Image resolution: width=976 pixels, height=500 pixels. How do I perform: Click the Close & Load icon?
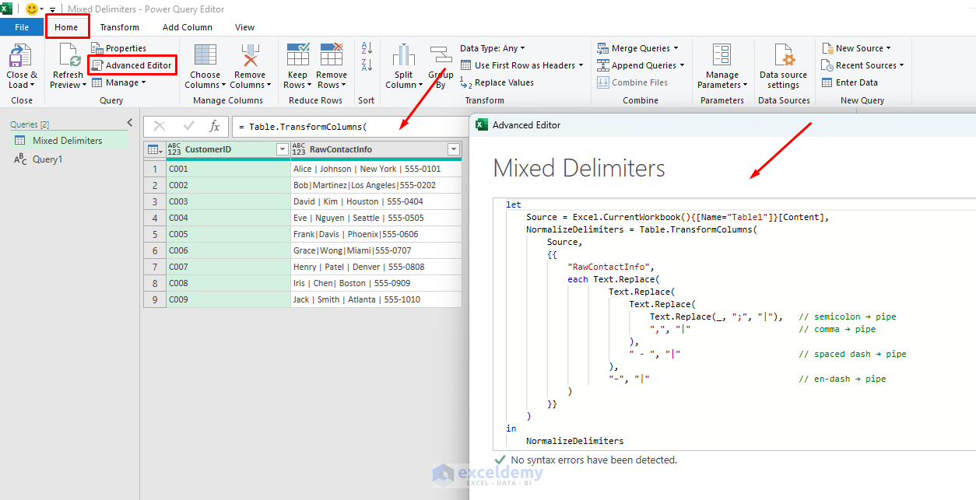pyautogui.click(x=19, y=56)
